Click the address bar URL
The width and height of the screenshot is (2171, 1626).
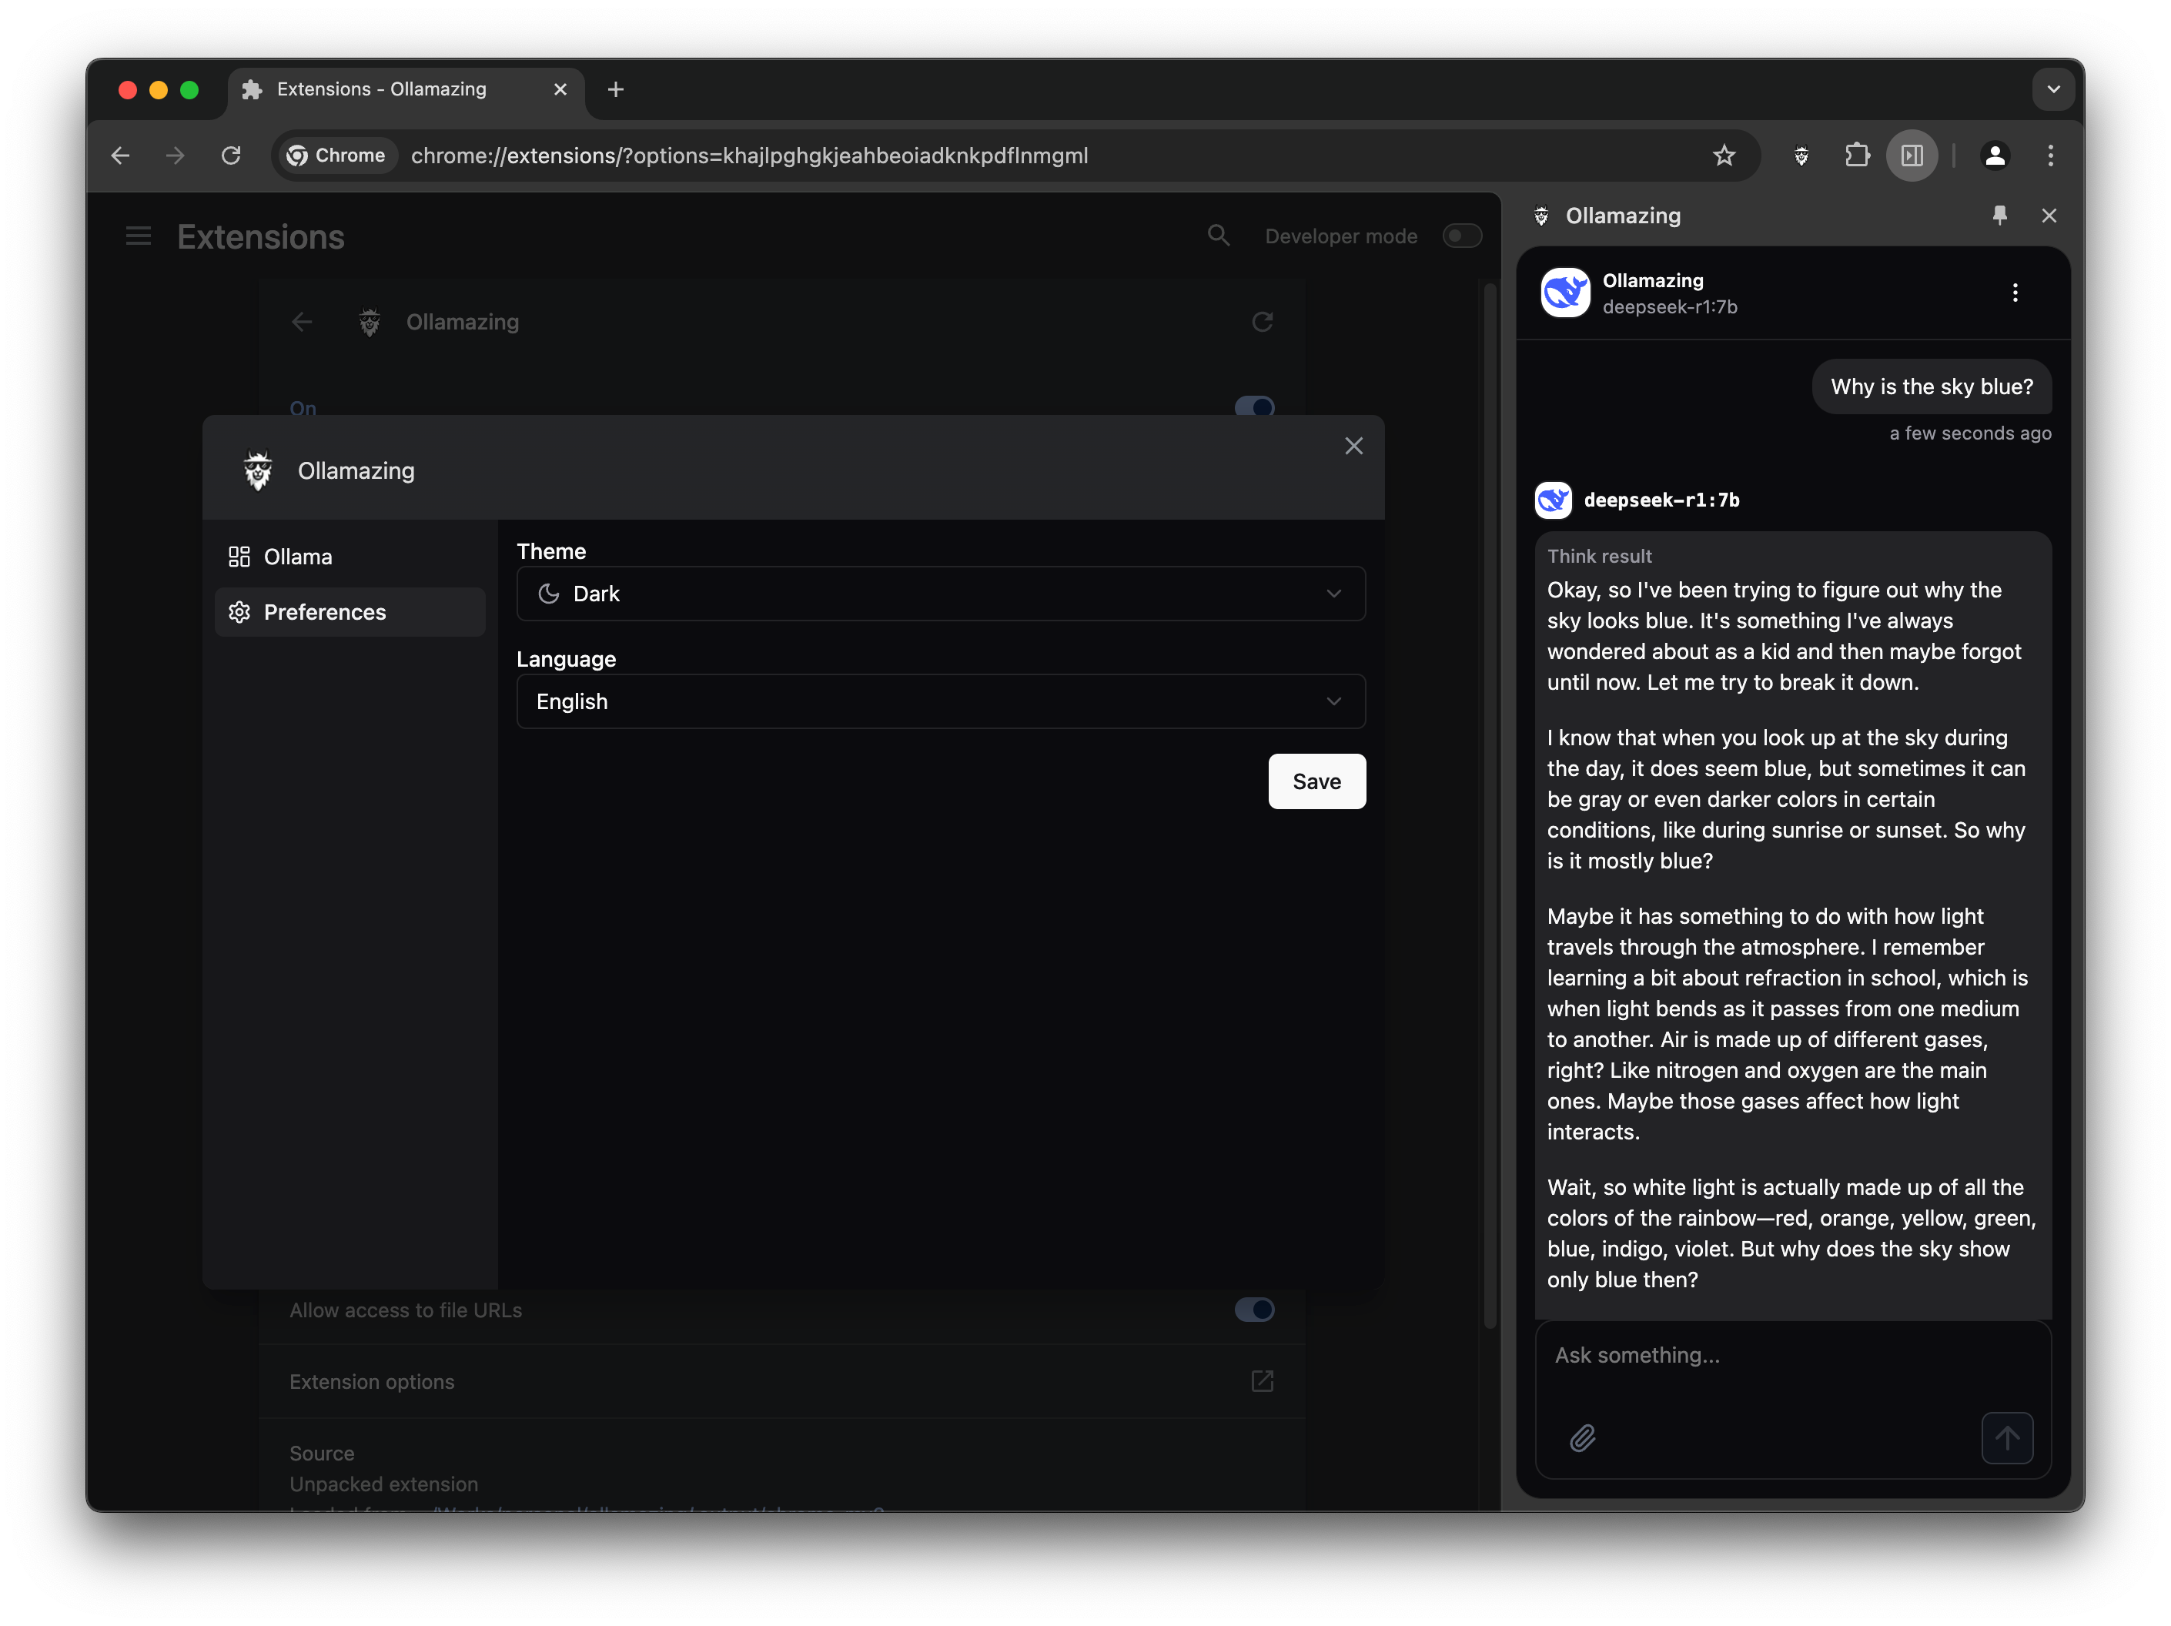tap(749, 155)
